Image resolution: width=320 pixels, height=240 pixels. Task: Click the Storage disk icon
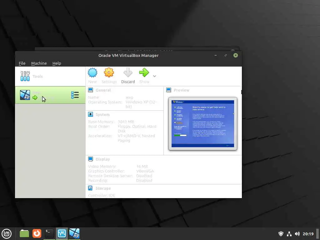tap(90, 188)
